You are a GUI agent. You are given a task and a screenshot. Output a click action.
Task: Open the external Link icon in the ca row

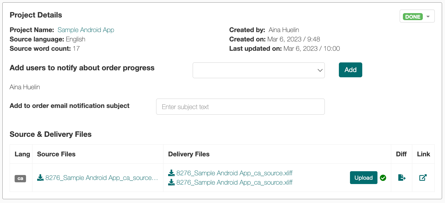point(423,177)
